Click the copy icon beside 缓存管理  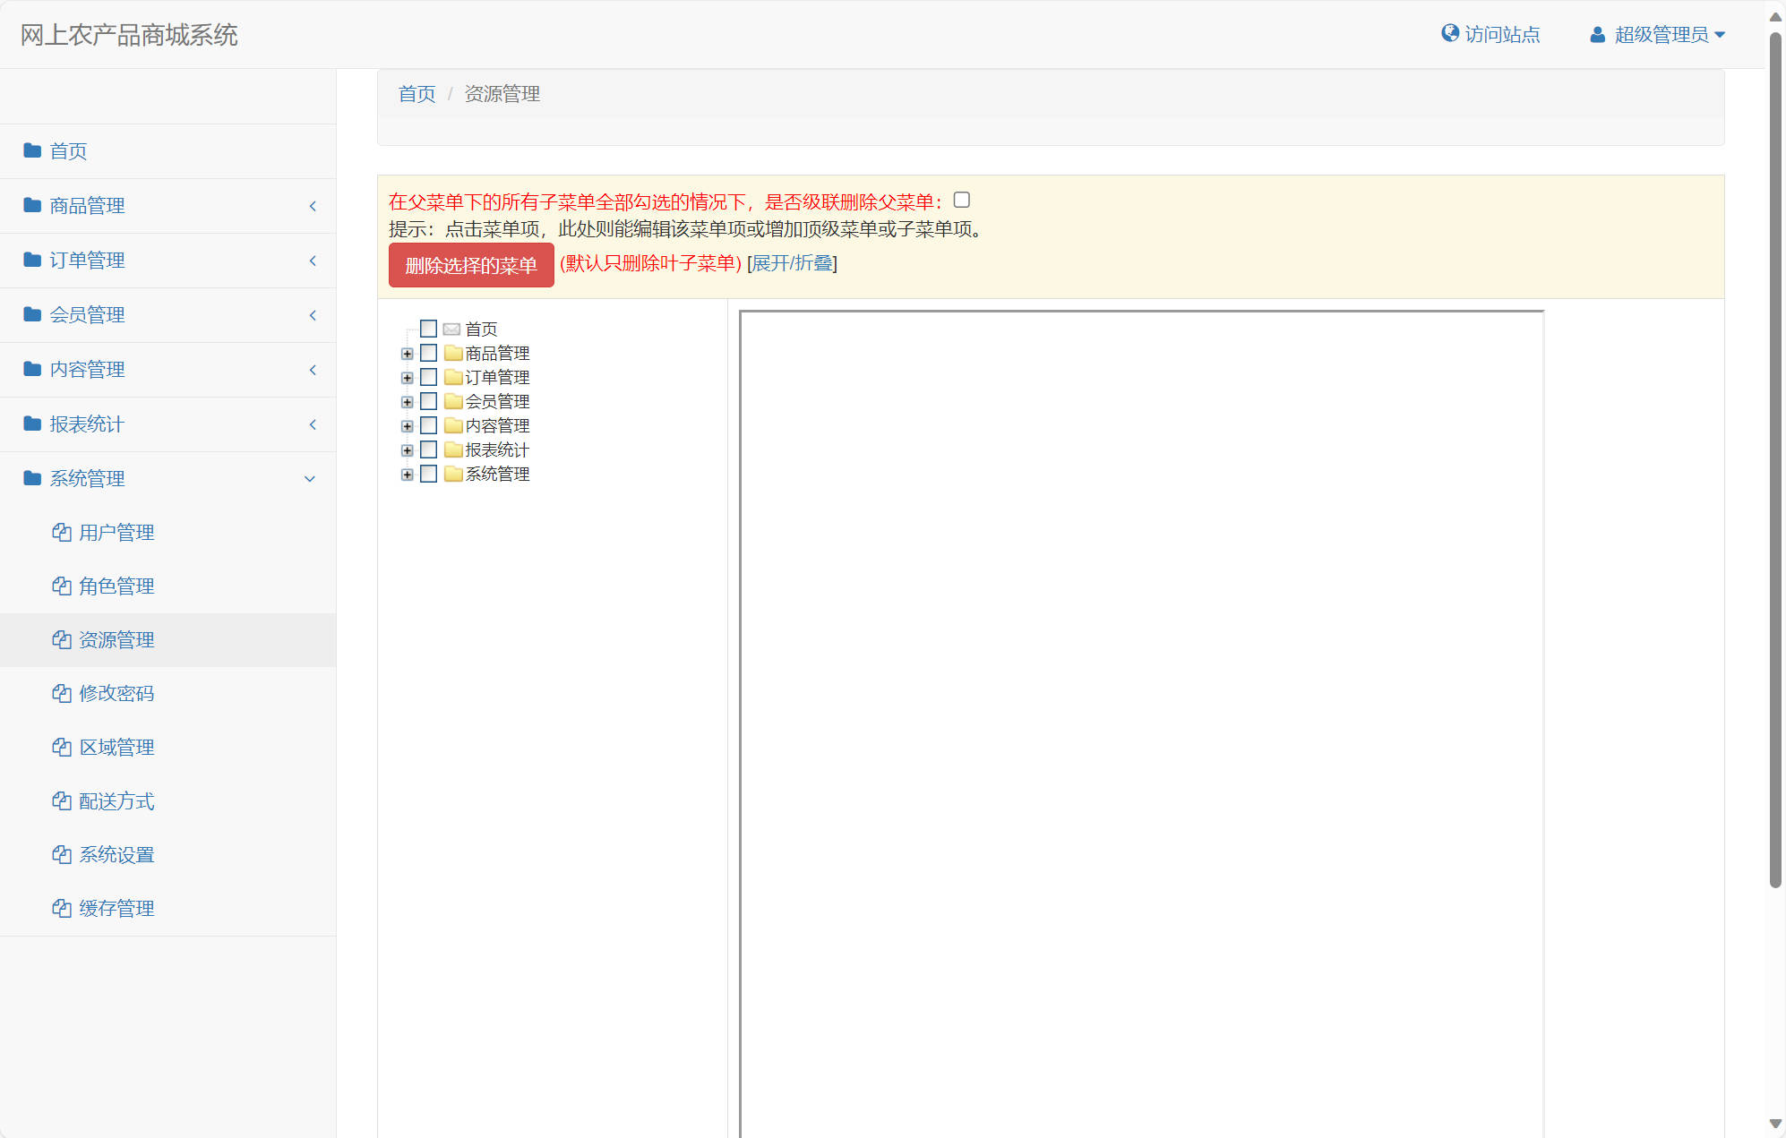coord(61,909)
